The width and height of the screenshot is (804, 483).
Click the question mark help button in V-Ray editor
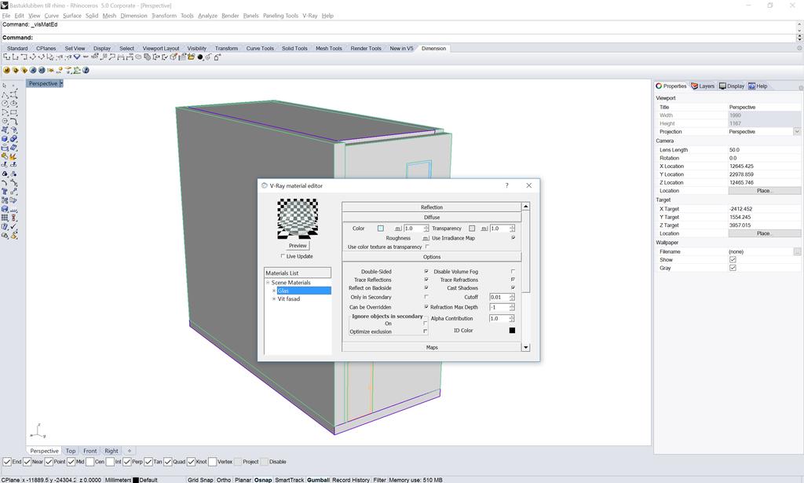(x=506, y=185)
